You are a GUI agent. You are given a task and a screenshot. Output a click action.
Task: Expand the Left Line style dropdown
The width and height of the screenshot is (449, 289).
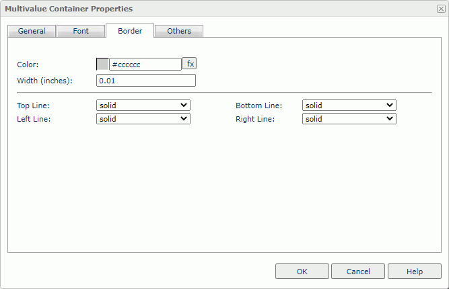click(143, 119)
